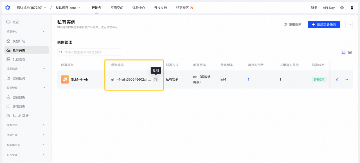Click the 部署版本 column header
Image resolution: width=360 pixels, height=163 pixels.
tap(199, 65)
